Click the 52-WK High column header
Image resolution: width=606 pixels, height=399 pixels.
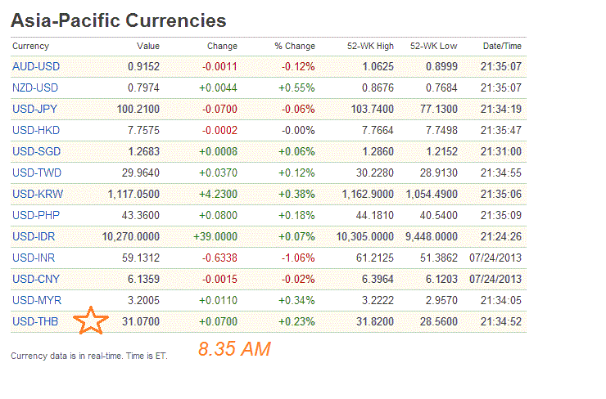[x=371, y=46]
